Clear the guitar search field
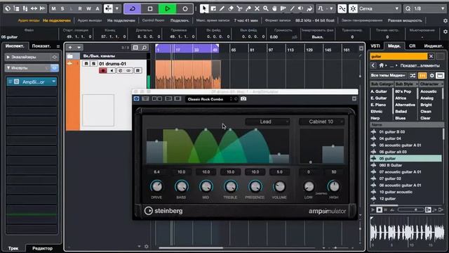The width and height of the screenshot is (449, 253). coord(431,56)
